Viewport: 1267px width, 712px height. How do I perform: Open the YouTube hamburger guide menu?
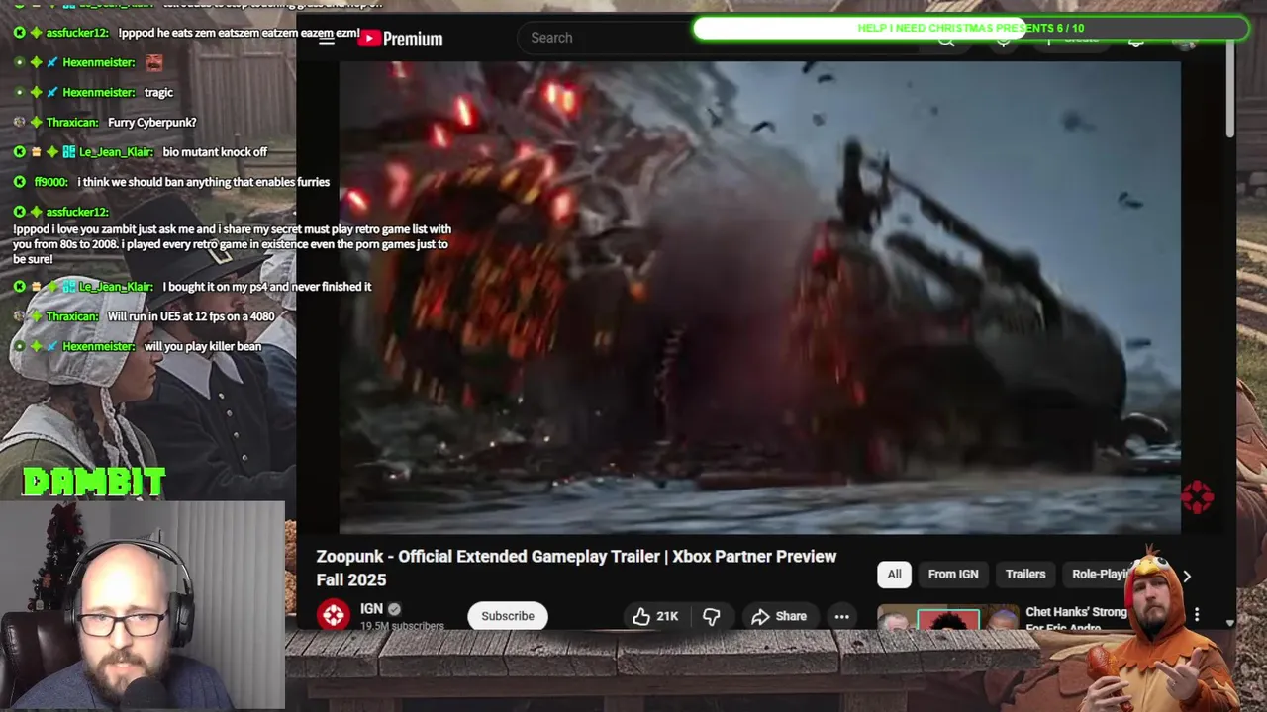pyautogui.click(x=327, y=39)
